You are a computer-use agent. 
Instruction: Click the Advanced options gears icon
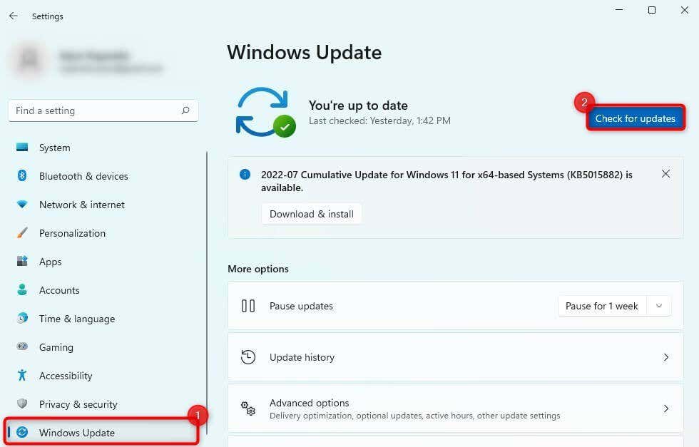pos(248,408)
